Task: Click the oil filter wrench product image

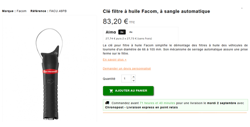Action: [x=50, y=74]
